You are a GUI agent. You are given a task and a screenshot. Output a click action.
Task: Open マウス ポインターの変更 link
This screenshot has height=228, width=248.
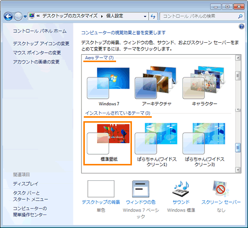[x=37, y=53]
